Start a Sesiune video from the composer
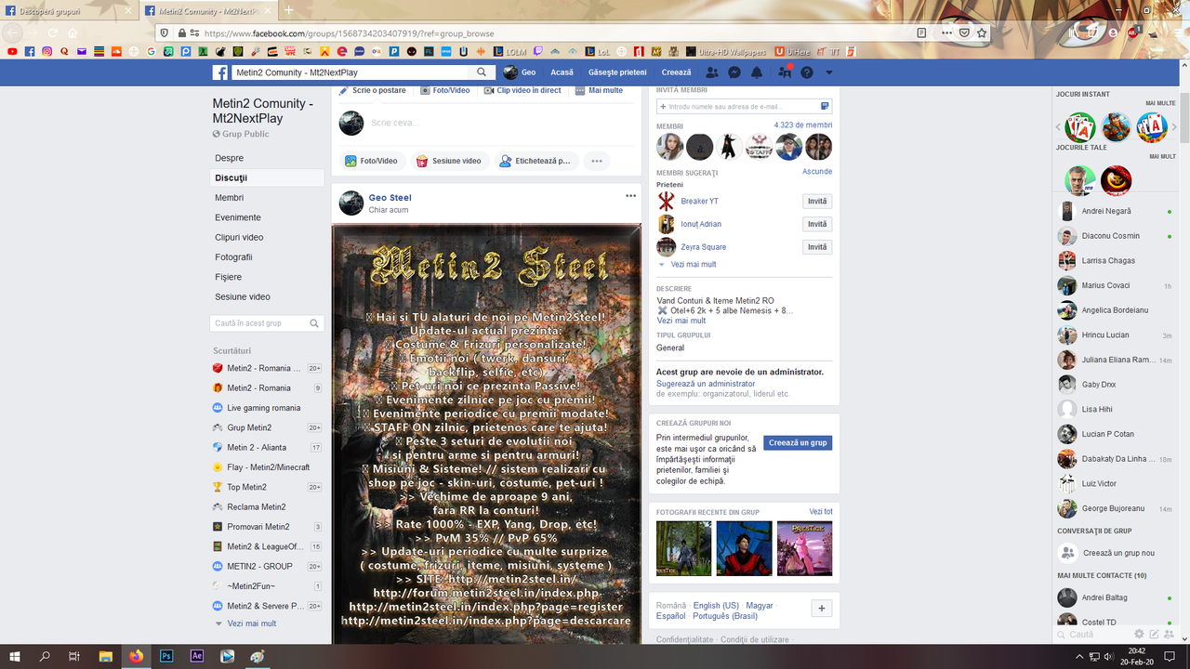1190x669 pixels. click(x=449, y=161)
